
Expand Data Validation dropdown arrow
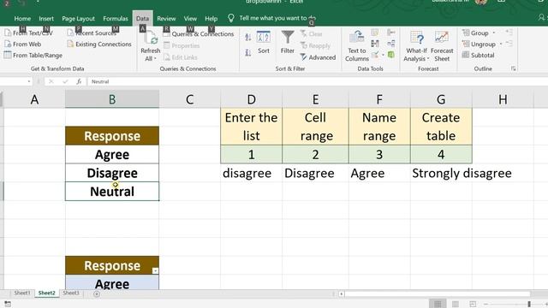click(x=383, y=55)
